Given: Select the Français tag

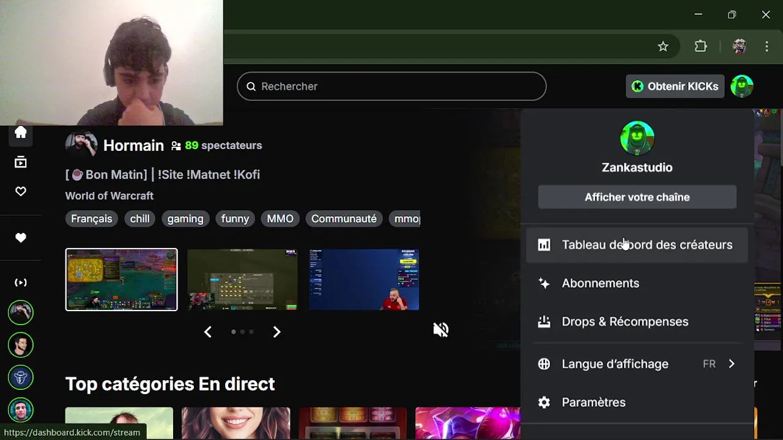Looking at the screenshot, I should [x=92, y=219].
